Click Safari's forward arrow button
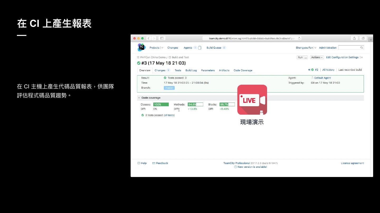The image size is (380, 213). coord(154,38)
